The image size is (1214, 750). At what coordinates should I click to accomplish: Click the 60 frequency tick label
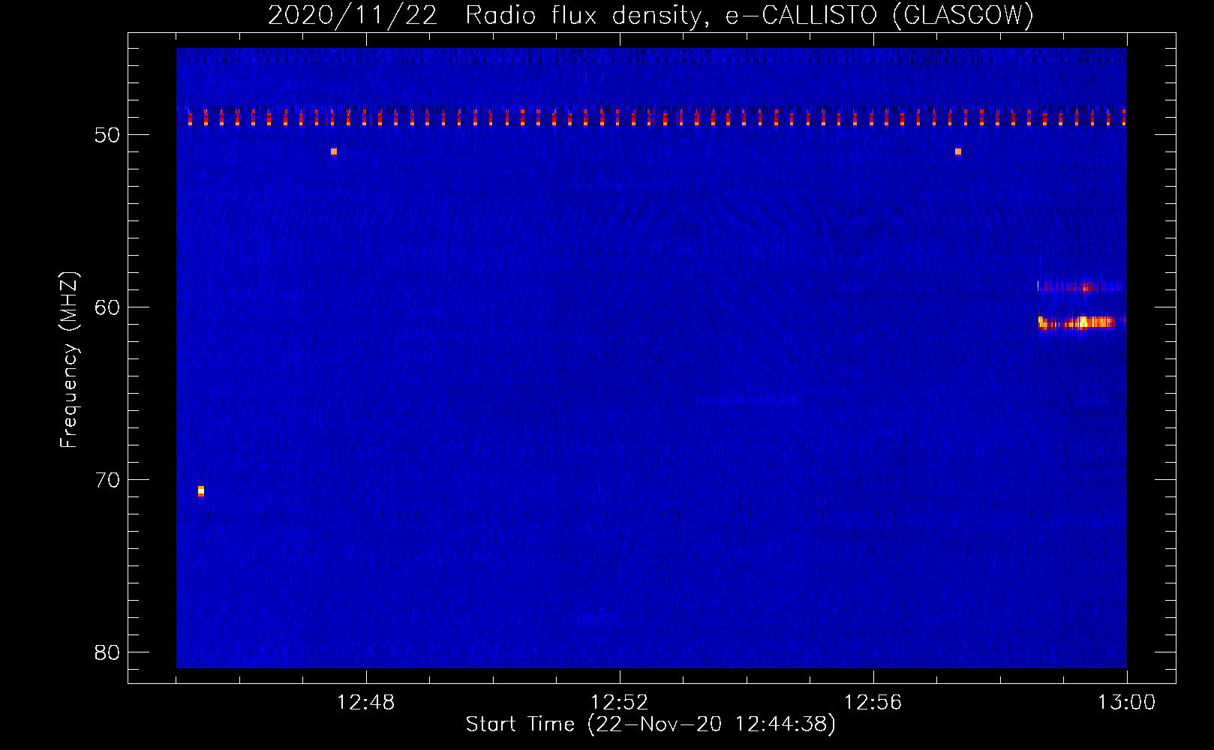[108, 307]
